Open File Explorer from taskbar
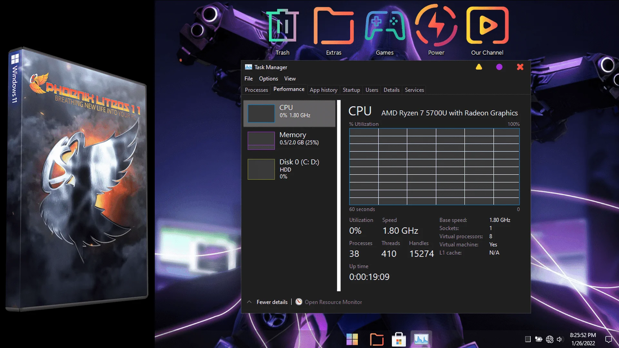619x348 pixels. point(377,340)
